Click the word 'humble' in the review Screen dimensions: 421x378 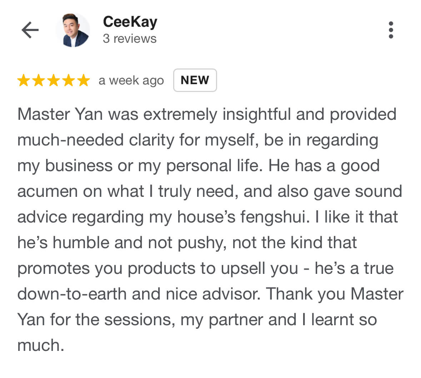pyautogui.click(x=81, y=242)
